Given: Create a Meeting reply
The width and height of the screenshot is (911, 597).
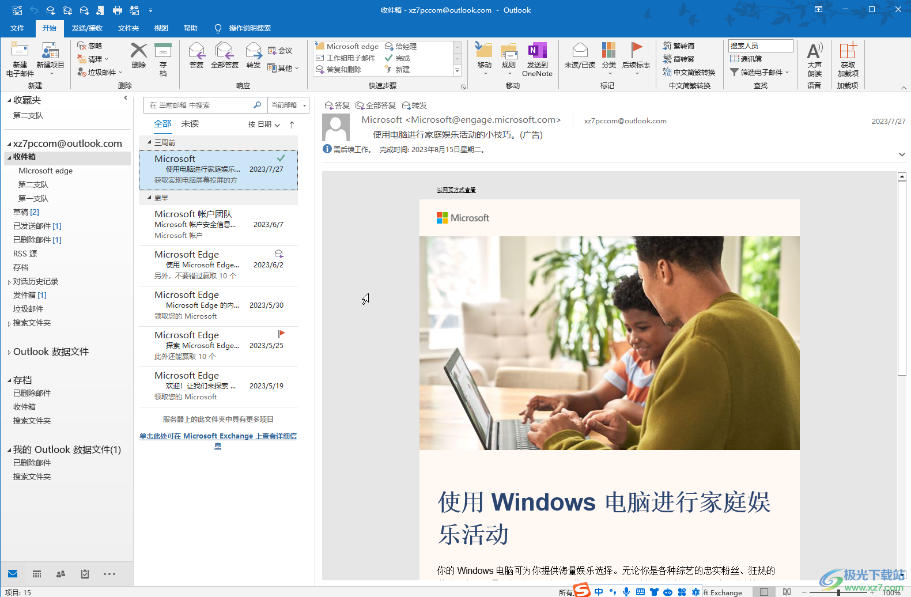Looking at the screenshot, I should pyautogui.click(x=280, y=51).
